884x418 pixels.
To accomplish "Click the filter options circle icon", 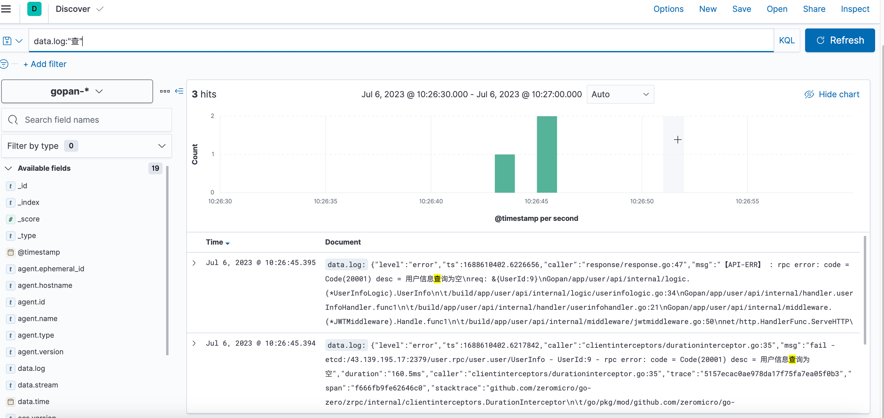I will pyautogui.click(x=4, y=64).
